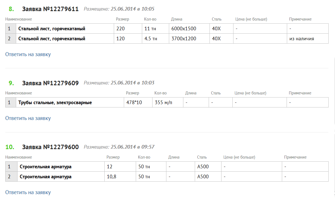Click the '11 тн' quantity cell
The image size is (335, 198).
151,29
